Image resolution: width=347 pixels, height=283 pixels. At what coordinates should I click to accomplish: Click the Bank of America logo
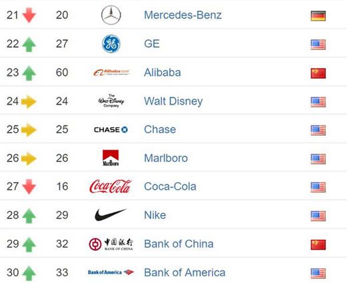111,272
